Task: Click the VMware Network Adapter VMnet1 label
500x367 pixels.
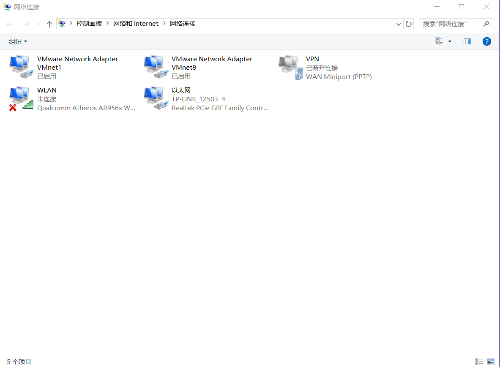Action: 77,63
